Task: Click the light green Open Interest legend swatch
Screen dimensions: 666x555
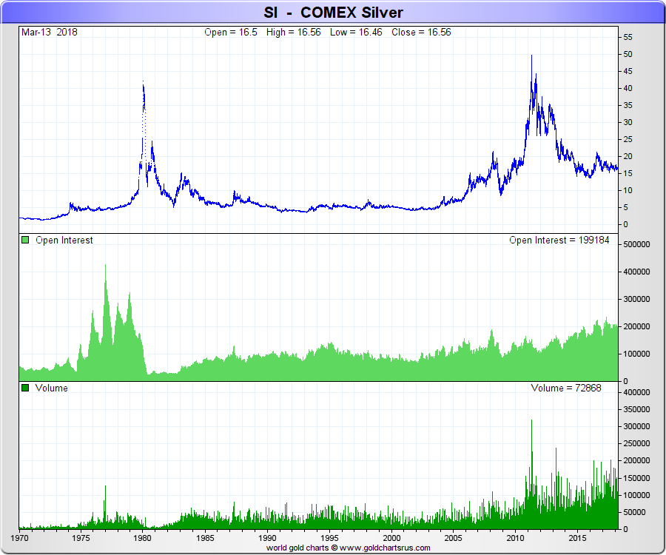Action: (25, 240)
